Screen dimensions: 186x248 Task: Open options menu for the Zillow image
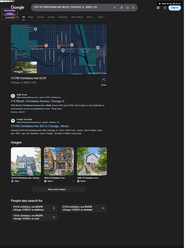[x=40, y=181]
